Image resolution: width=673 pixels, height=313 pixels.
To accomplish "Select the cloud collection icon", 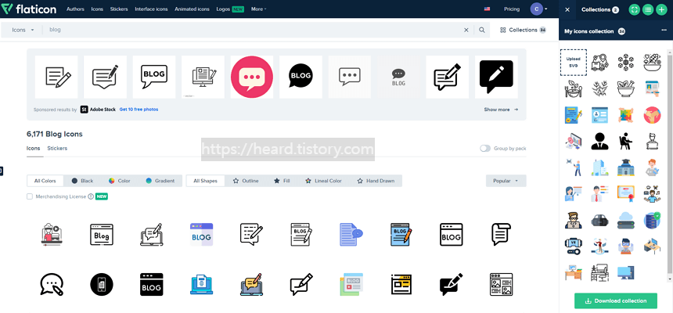I will 626,220.
